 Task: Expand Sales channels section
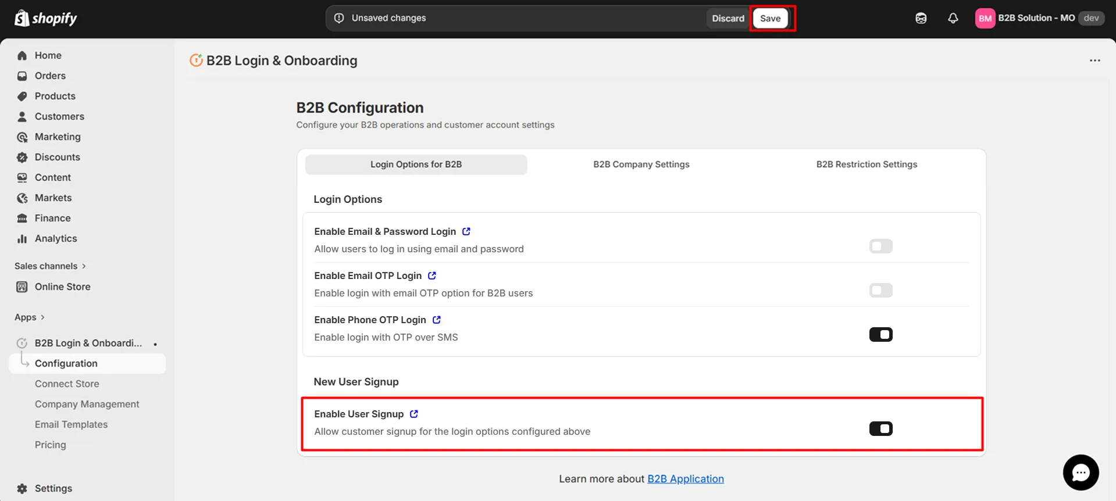[x=50, y=266]
